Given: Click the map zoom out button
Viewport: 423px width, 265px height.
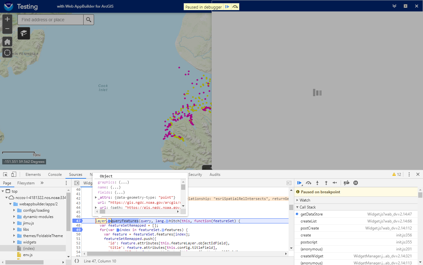Looking at the screenshot, I should point(7,29).
